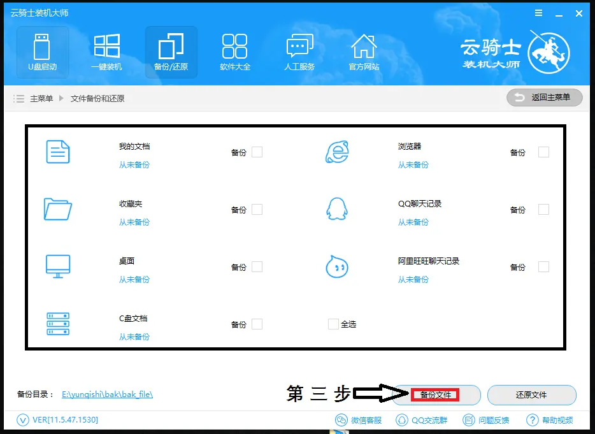Open the 软件大全 software catalog
Screen dimensions: 595x434
(235, 52)
